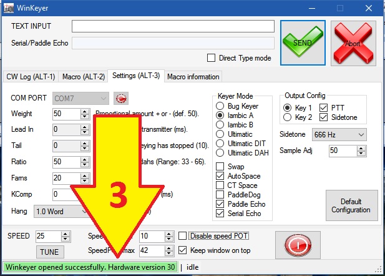Click the Lead In value spinner
The image size is (385, 276).
(71, 129)
